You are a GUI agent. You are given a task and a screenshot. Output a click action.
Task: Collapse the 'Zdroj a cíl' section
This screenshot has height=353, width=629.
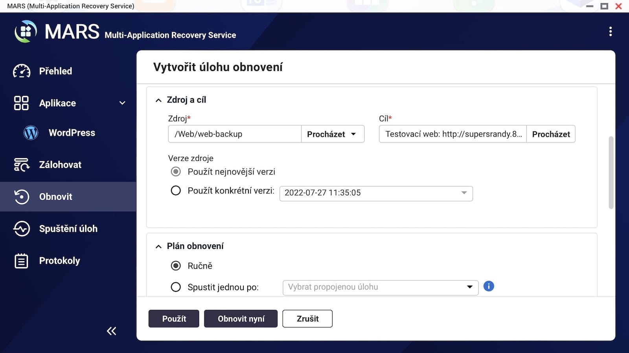coord(158,100)
